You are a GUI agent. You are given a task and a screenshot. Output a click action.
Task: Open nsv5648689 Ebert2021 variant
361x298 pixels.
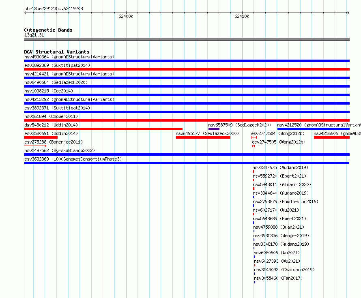[x=279, y=219]
